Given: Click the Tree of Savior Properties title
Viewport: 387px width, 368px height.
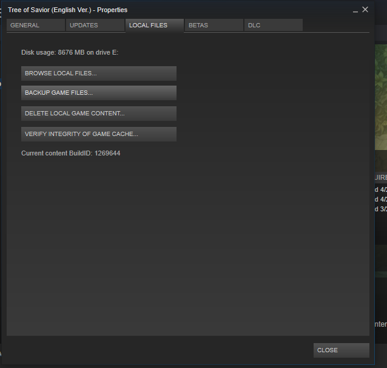Looking at the screenshot, I should (x=67, y=10).
